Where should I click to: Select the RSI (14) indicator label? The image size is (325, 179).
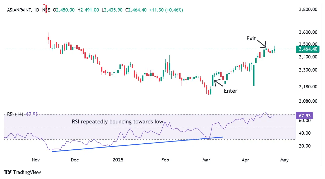coord(15,114)
